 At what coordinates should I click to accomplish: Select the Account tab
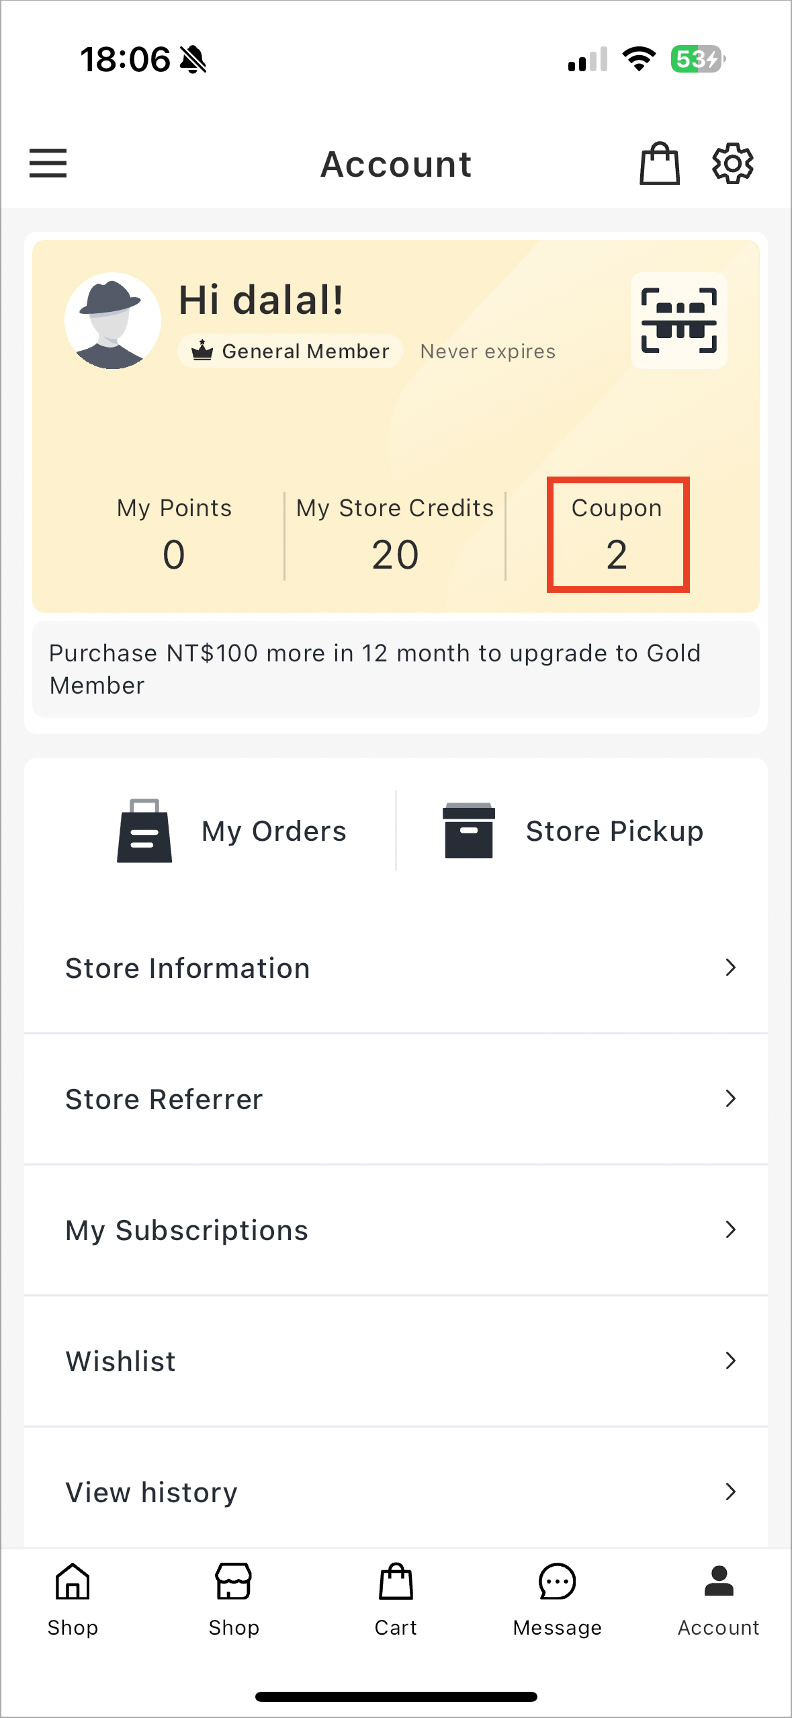point(718,1600)
